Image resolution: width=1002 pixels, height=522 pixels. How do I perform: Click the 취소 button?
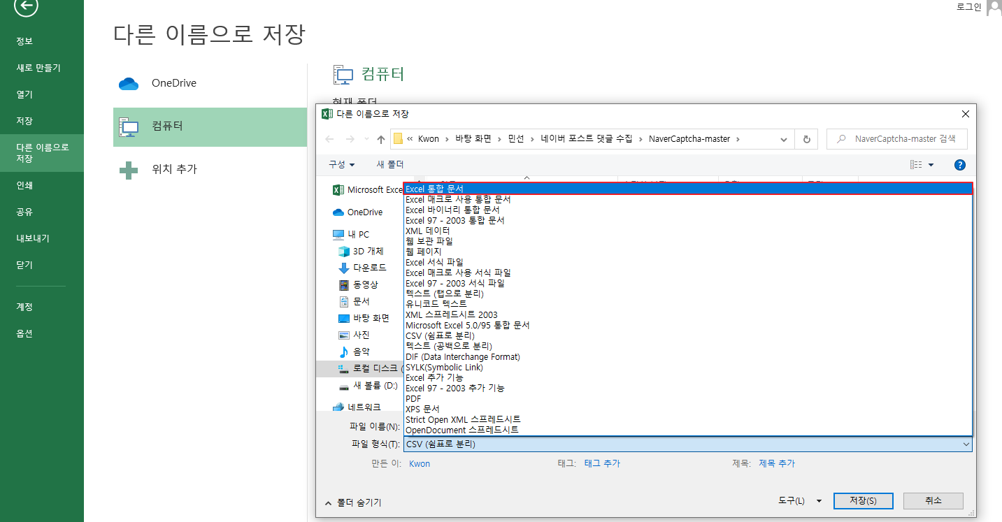click(933, 501)
